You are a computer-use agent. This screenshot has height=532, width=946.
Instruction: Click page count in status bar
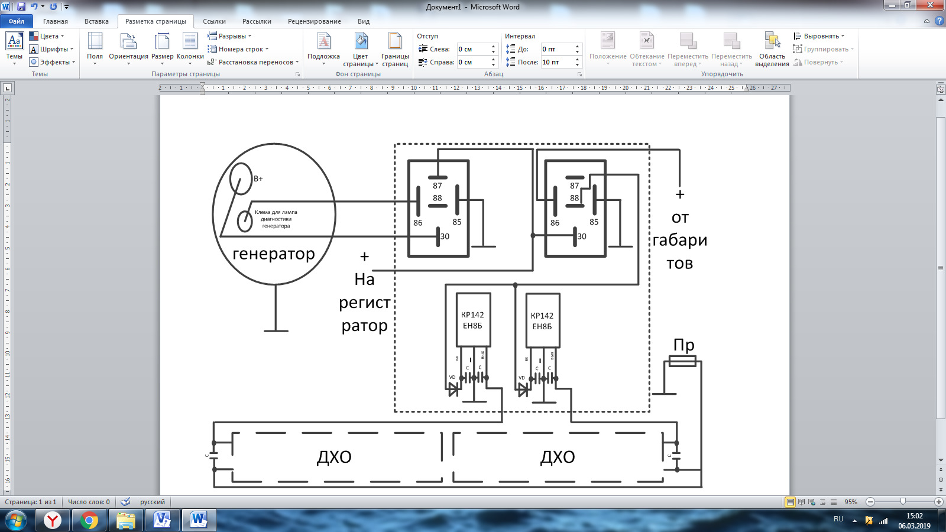tap(31, 502)
